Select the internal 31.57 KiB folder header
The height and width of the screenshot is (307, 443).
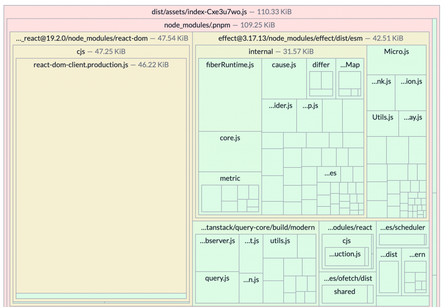[x=281, y=51]
